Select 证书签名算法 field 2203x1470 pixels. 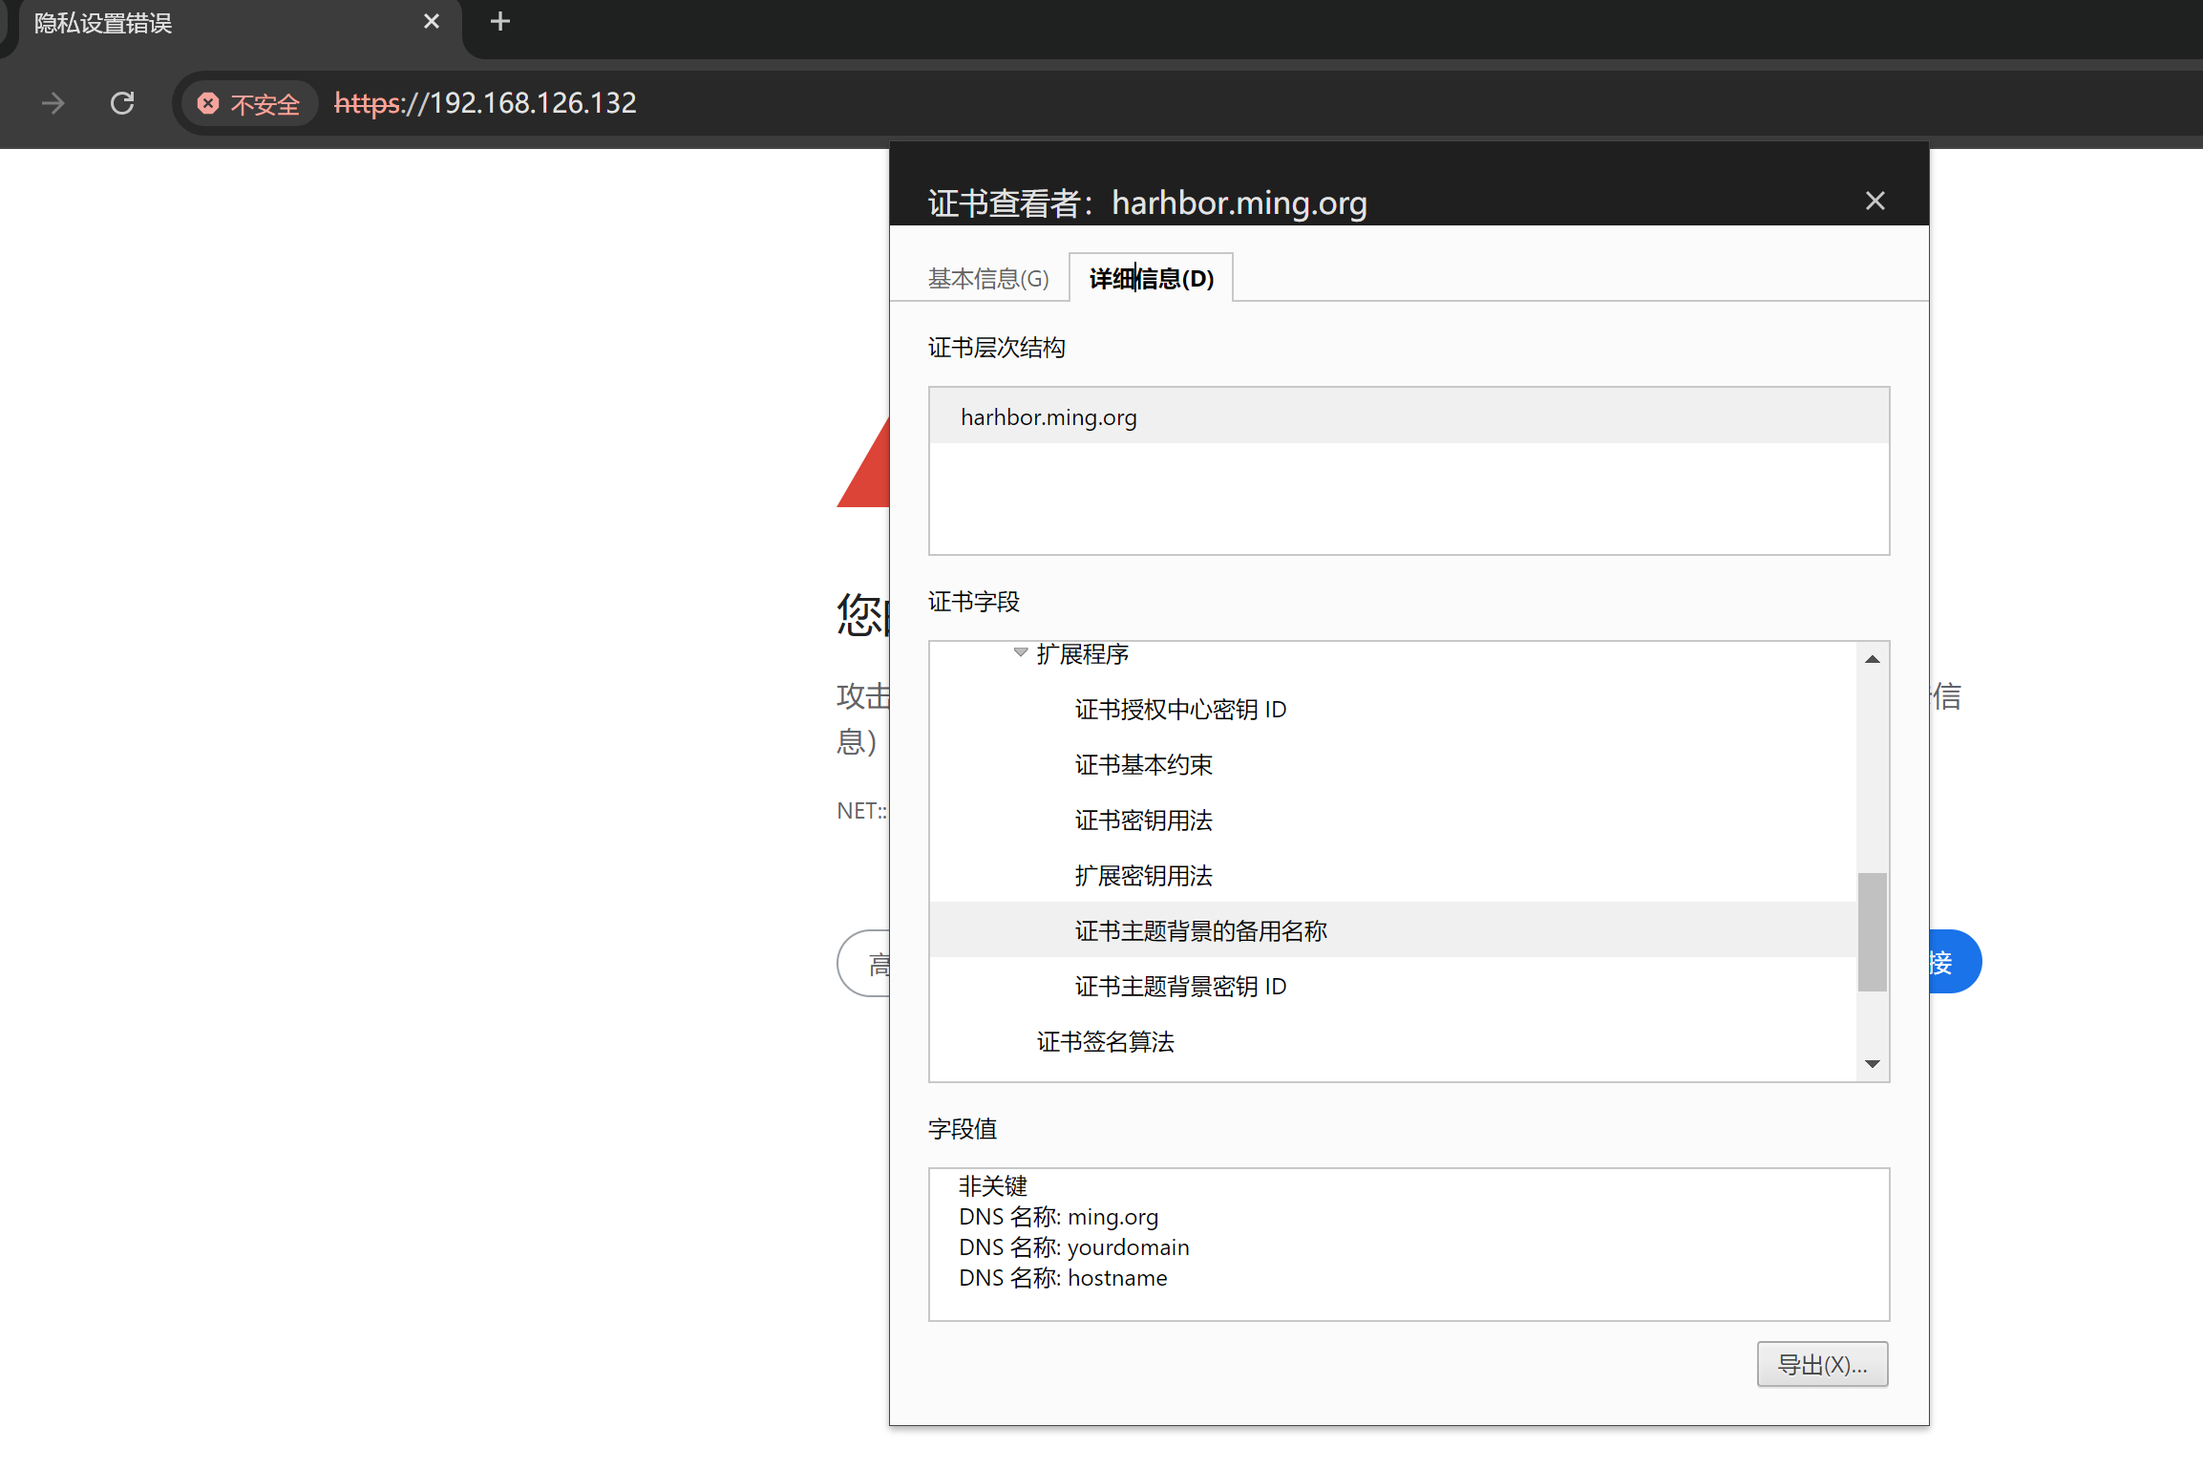pyautogui.click(x=1105, y=1042)
